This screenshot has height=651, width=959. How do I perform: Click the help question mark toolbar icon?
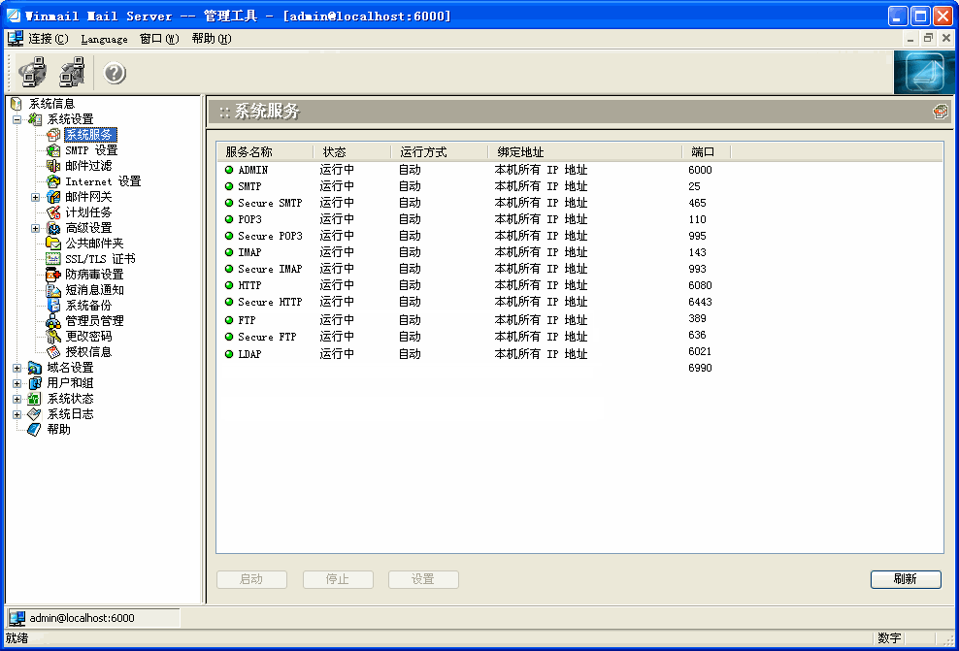[115, 73]
